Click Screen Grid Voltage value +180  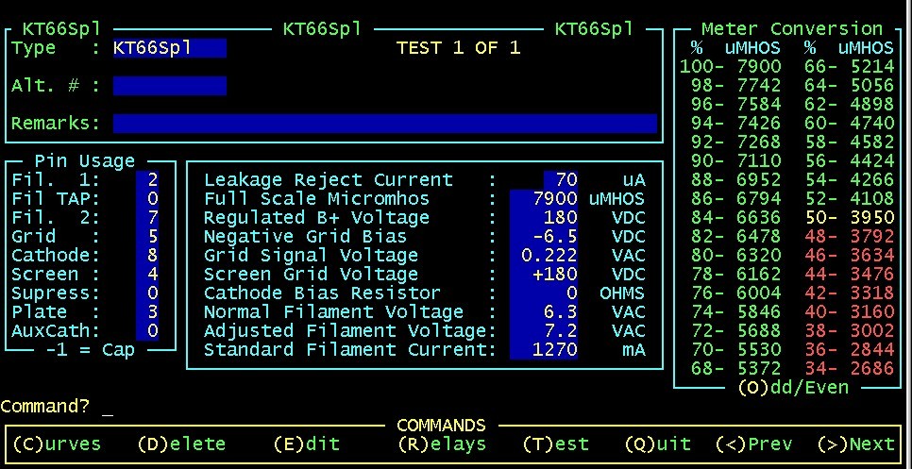pyautogui.click(x=544, y=274)
